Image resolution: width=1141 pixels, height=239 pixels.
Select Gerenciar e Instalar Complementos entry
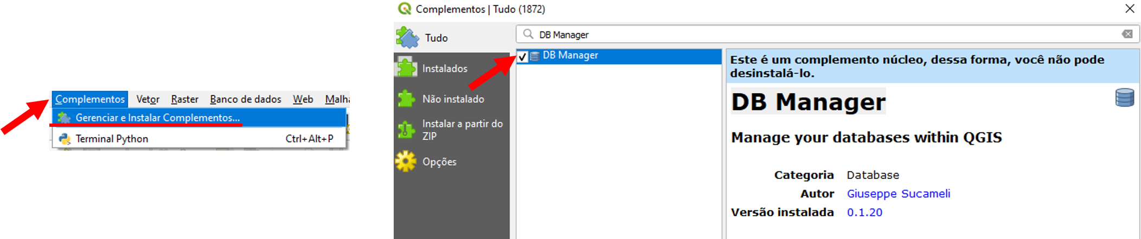[x=157, y=118]
